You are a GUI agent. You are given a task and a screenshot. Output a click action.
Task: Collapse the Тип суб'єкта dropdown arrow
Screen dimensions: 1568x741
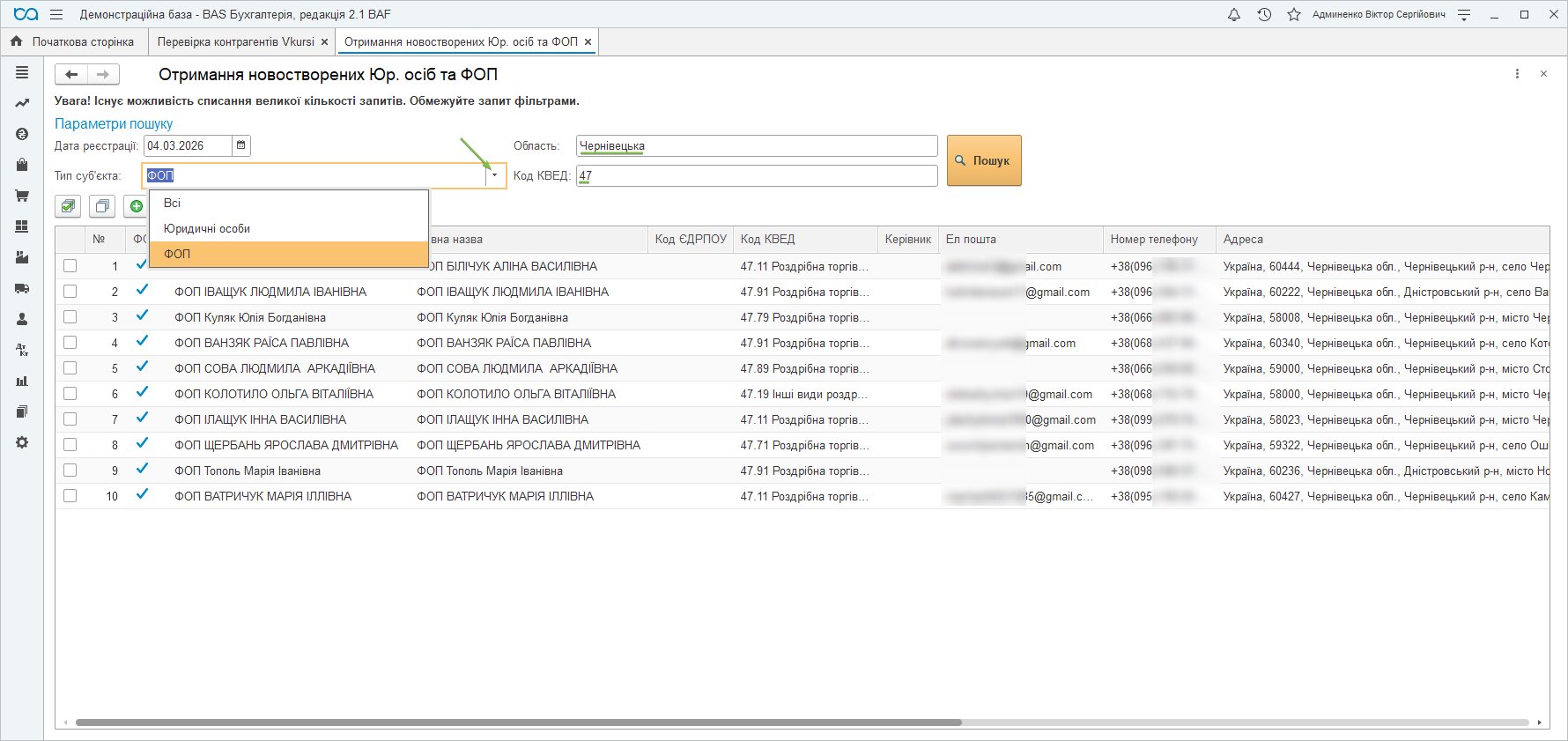[x=494, y=175]
